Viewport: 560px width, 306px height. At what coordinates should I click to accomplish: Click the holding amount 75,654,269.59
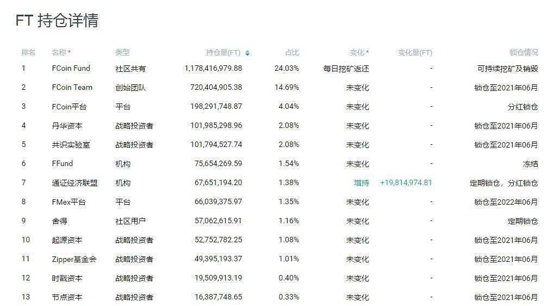[x=218, y=164]
